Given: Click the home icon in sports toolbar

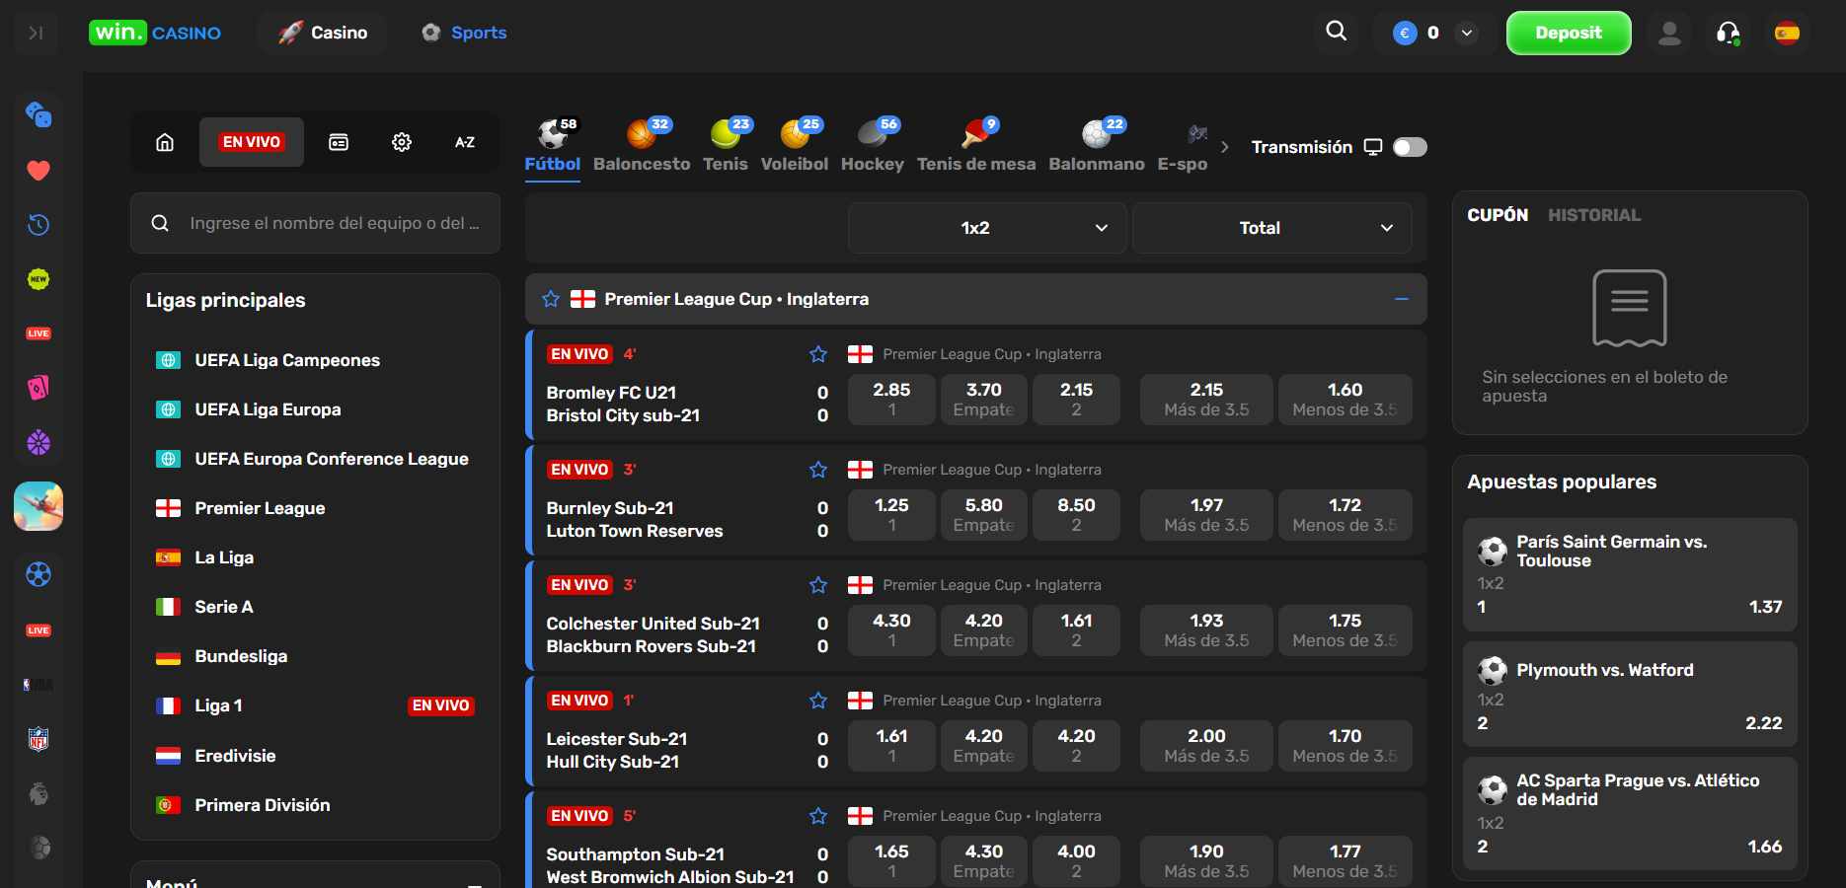Looking at the screenshot, I should click(x=165, y=142).
